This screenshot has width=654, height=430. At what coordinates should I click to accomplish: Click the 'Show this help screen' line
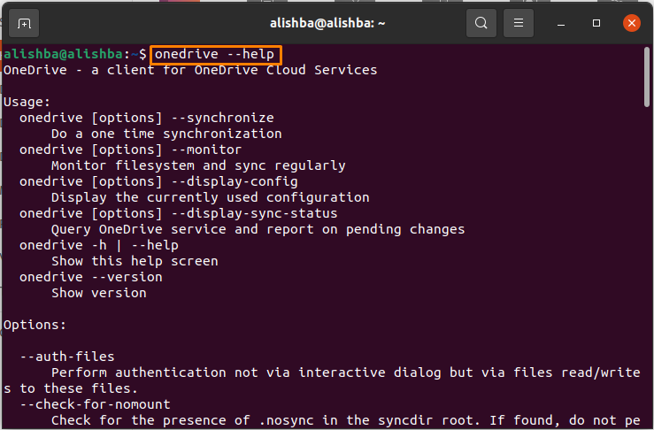pyautogui.click(x=135, y=261)
